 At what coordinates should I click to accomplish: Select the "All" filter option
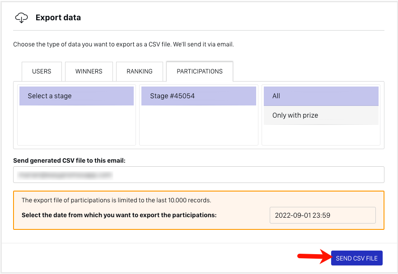[321, 96]
